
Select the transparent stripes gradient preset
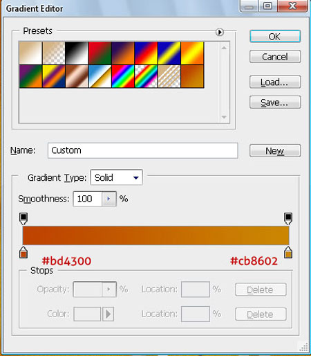tap(169, 76)
